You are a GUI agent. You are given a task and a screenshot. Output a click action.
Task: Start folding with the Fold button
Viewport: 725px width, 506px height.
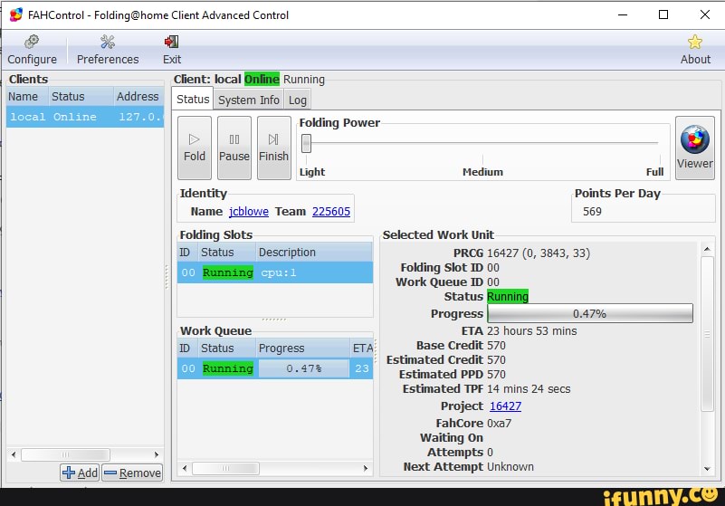[x=195, y=148]
